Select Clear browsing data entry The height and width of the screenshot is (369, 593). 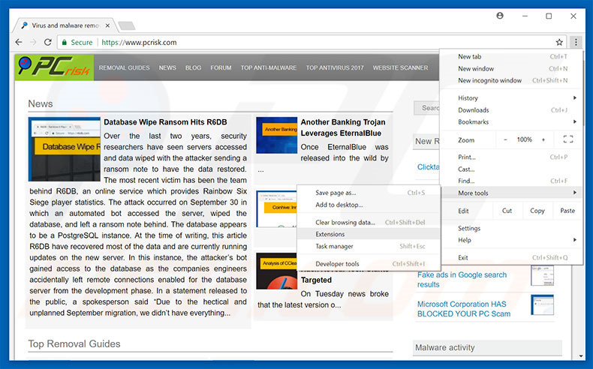pos(369,223)
